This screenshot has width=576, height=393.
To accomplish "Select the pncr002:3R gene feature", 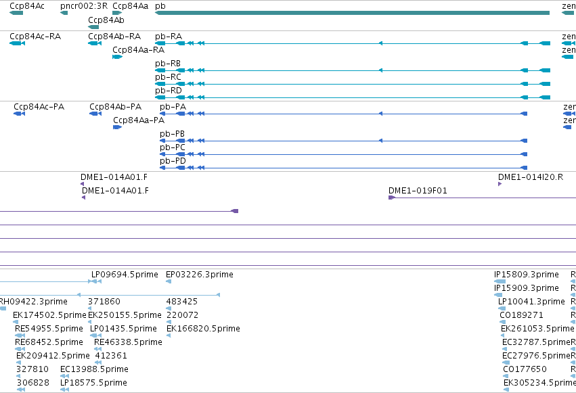I will point(64,13).
